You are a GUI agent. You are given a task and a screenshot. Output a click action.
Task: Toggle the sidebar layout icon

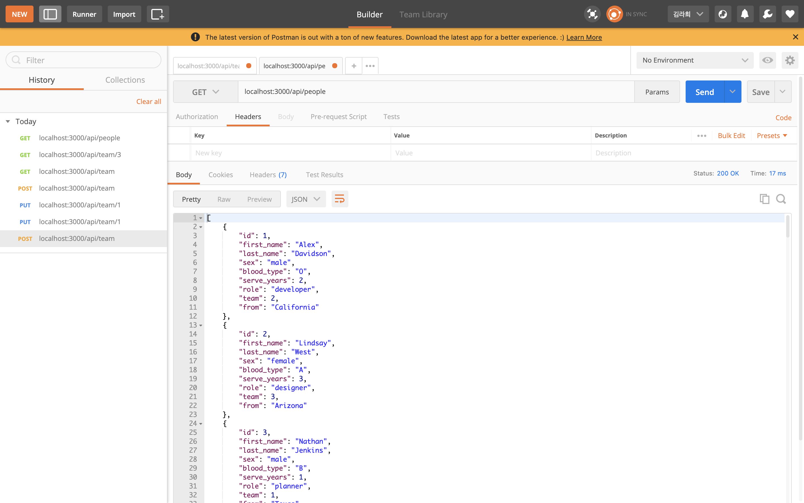(x=50, y=14)
